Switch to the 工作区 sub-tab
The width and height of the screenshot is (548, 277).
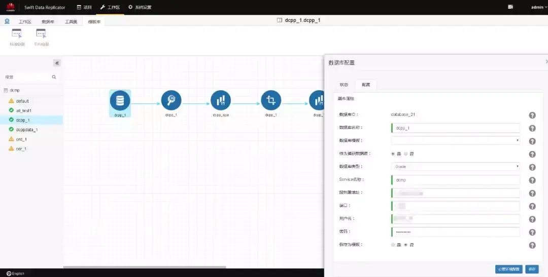pyautogui.click(x=25, y=22)
